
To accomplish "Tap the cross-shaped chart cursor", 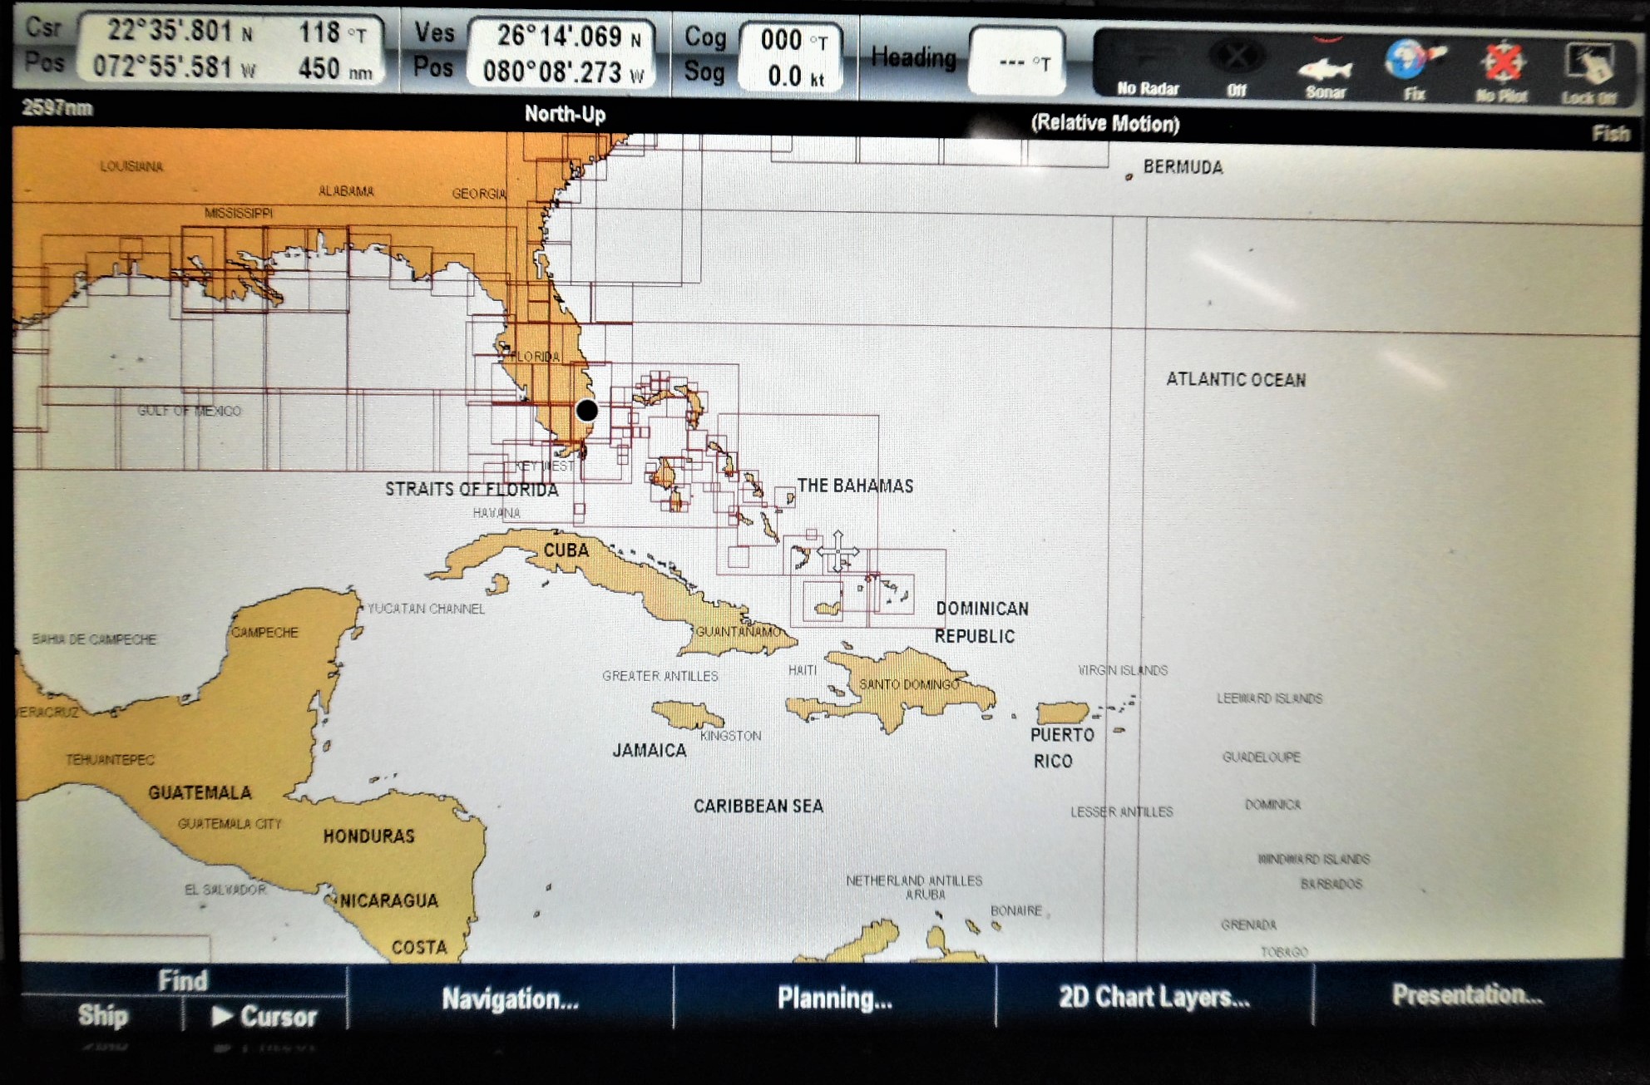I will click(x=837, y=551).
